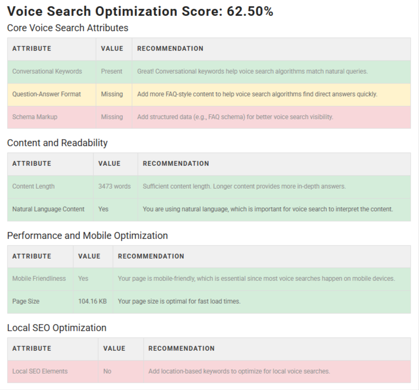
Task: Click the Conversational Keywords attribute cell
Action: (x=47, y=71)
